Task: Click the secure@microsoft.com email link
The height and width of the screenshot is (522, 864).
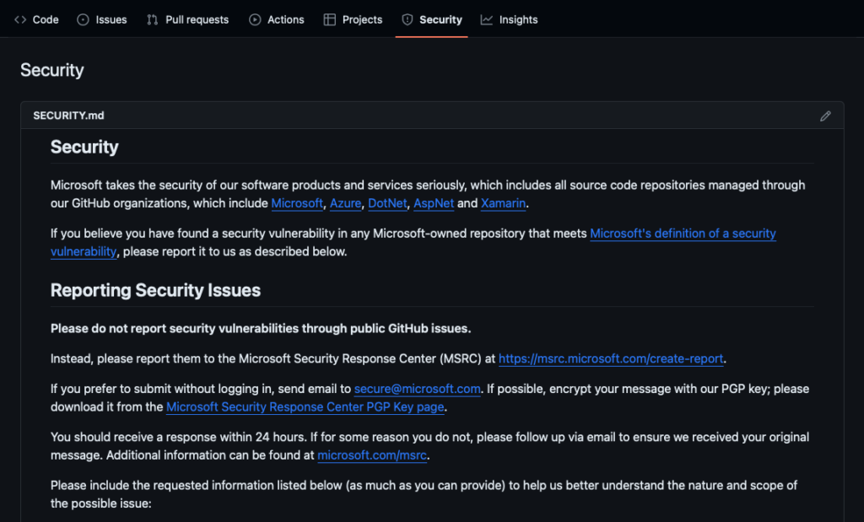Action: (417, 389)
